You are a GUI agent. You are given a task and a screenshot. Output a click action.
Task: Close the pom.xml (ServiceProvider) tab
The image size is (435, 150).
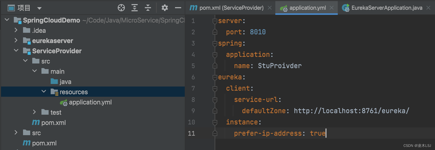pos(270,8)
